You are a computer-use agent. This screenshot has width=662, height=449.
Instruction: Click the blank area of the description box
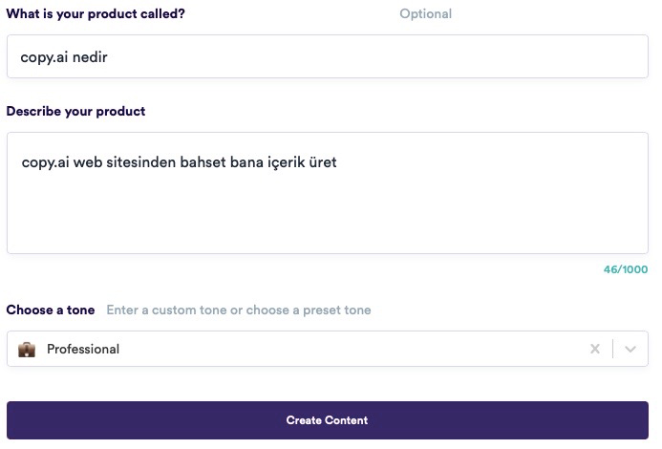coord(328,213)
